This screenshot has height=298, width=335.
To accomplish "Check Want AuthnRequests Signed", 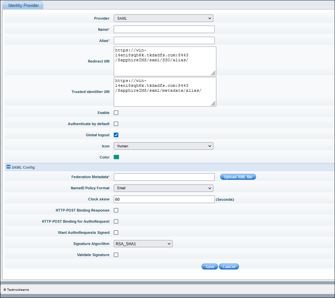I will 116,233.
